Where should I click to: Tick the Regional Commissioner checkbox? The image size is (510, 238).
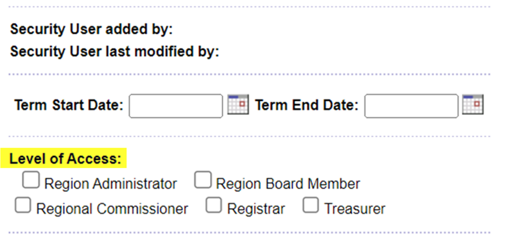tap(23, 205)
